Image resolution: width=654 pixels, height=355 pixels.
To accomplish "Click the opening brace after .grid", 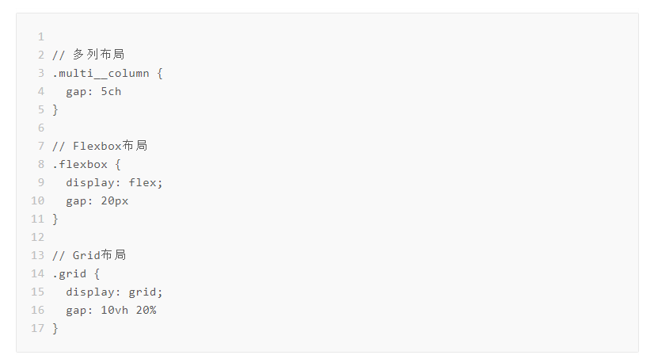I will (x=97, y=274).
